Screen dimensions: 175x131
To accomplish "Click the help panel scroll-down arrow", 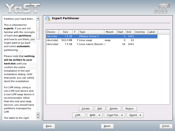I will click(38, 118).
